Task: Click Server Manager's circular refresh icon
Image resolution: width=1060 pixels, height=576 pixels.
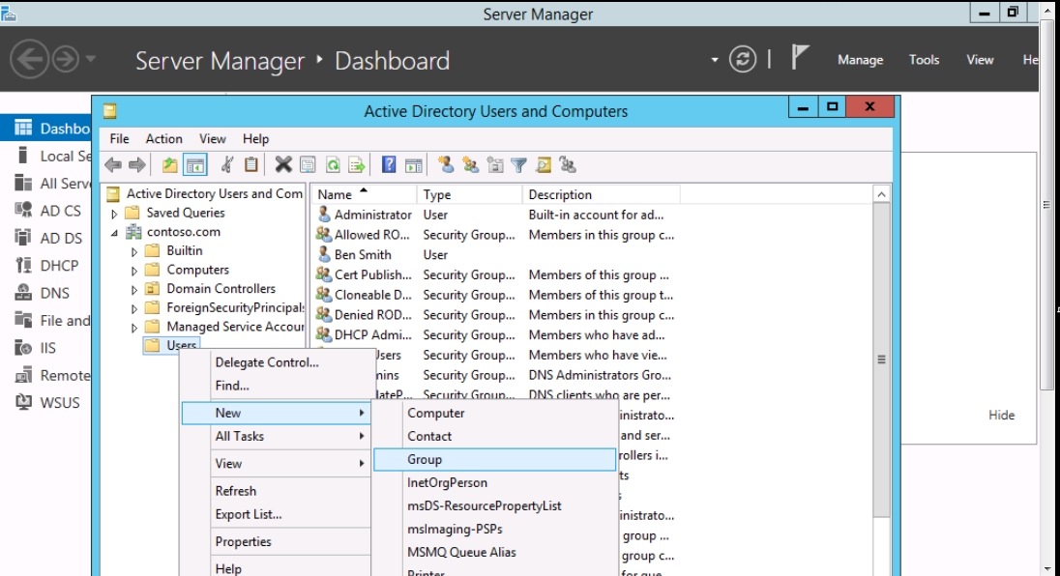Action: pos(742,59)
